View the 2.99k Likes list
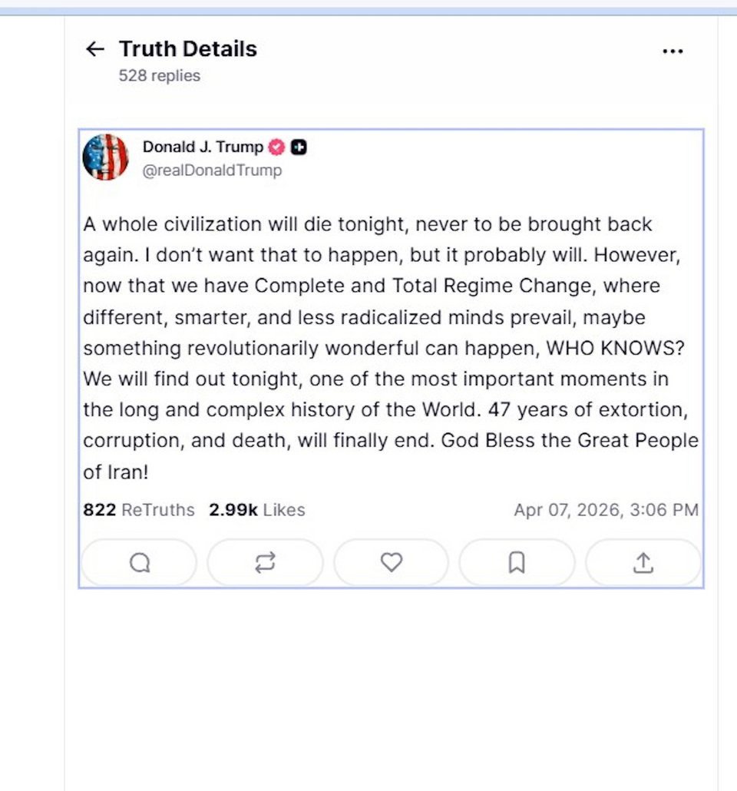This screenshot has height=791, width=737. coord(256,510)
